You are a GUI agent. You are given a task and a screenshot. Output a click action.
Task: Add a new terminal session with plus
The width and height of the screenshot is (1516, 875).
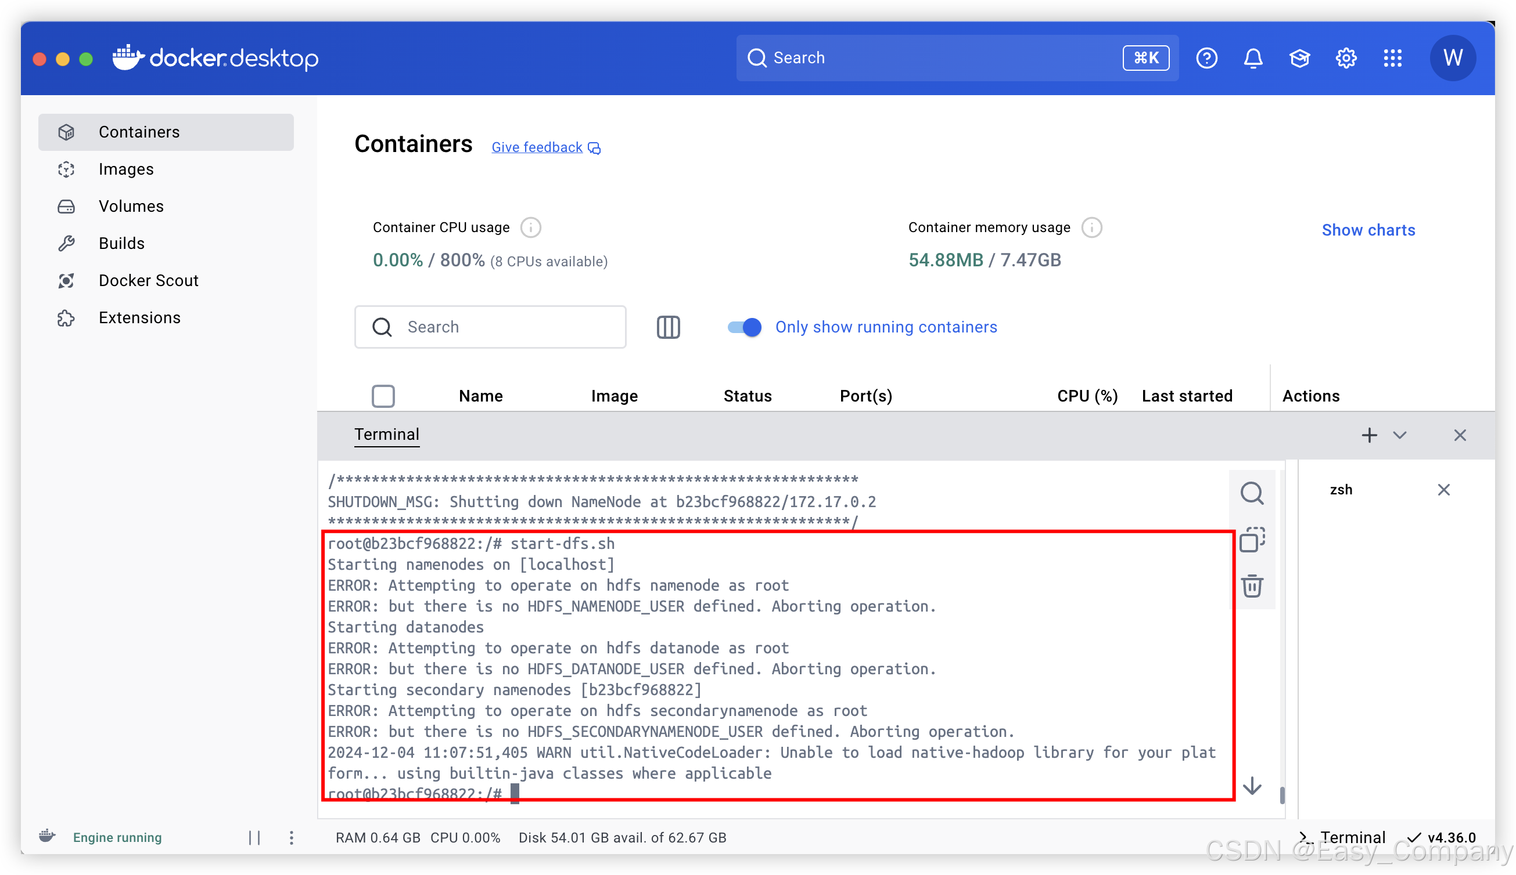point(1369,435)
